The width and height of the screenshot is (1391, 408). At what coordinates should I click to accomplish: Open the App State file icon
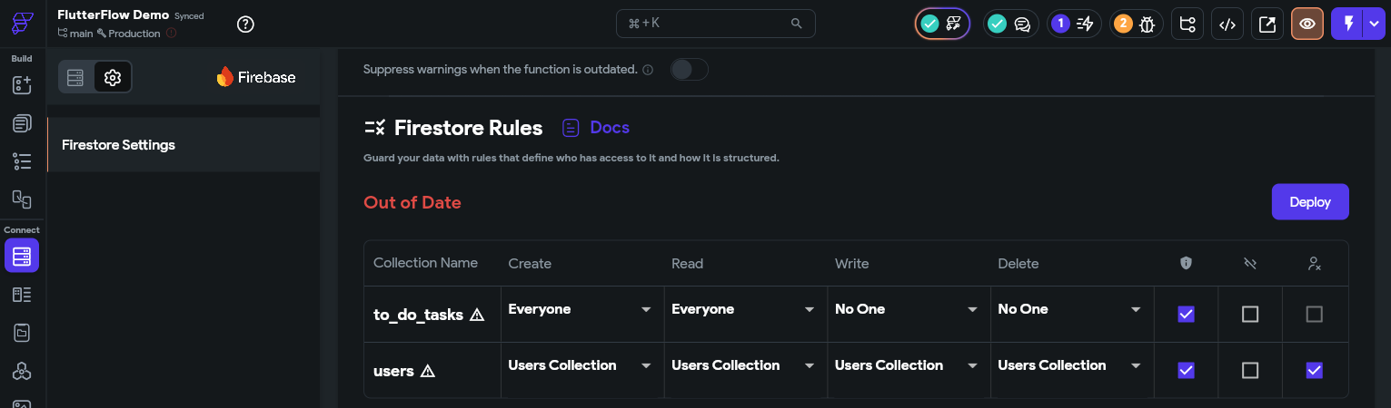point(22,333)
